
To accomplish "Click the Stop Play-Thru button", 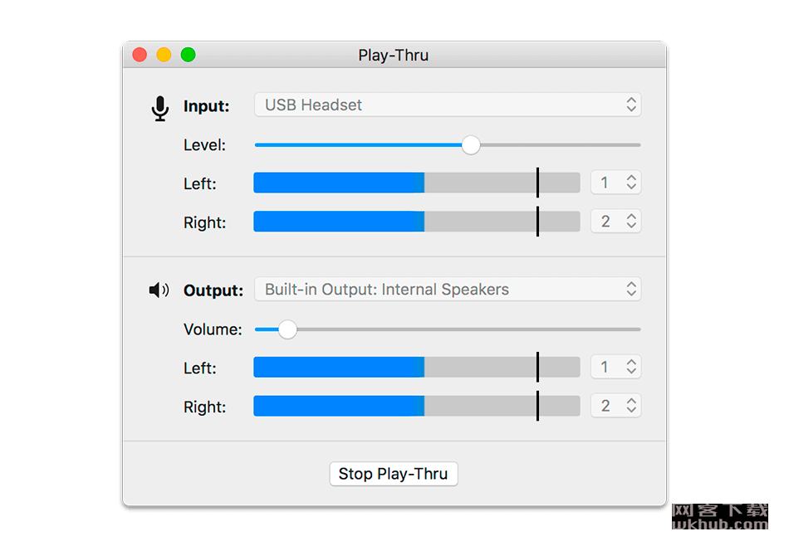I will click(x=394, y=474).
